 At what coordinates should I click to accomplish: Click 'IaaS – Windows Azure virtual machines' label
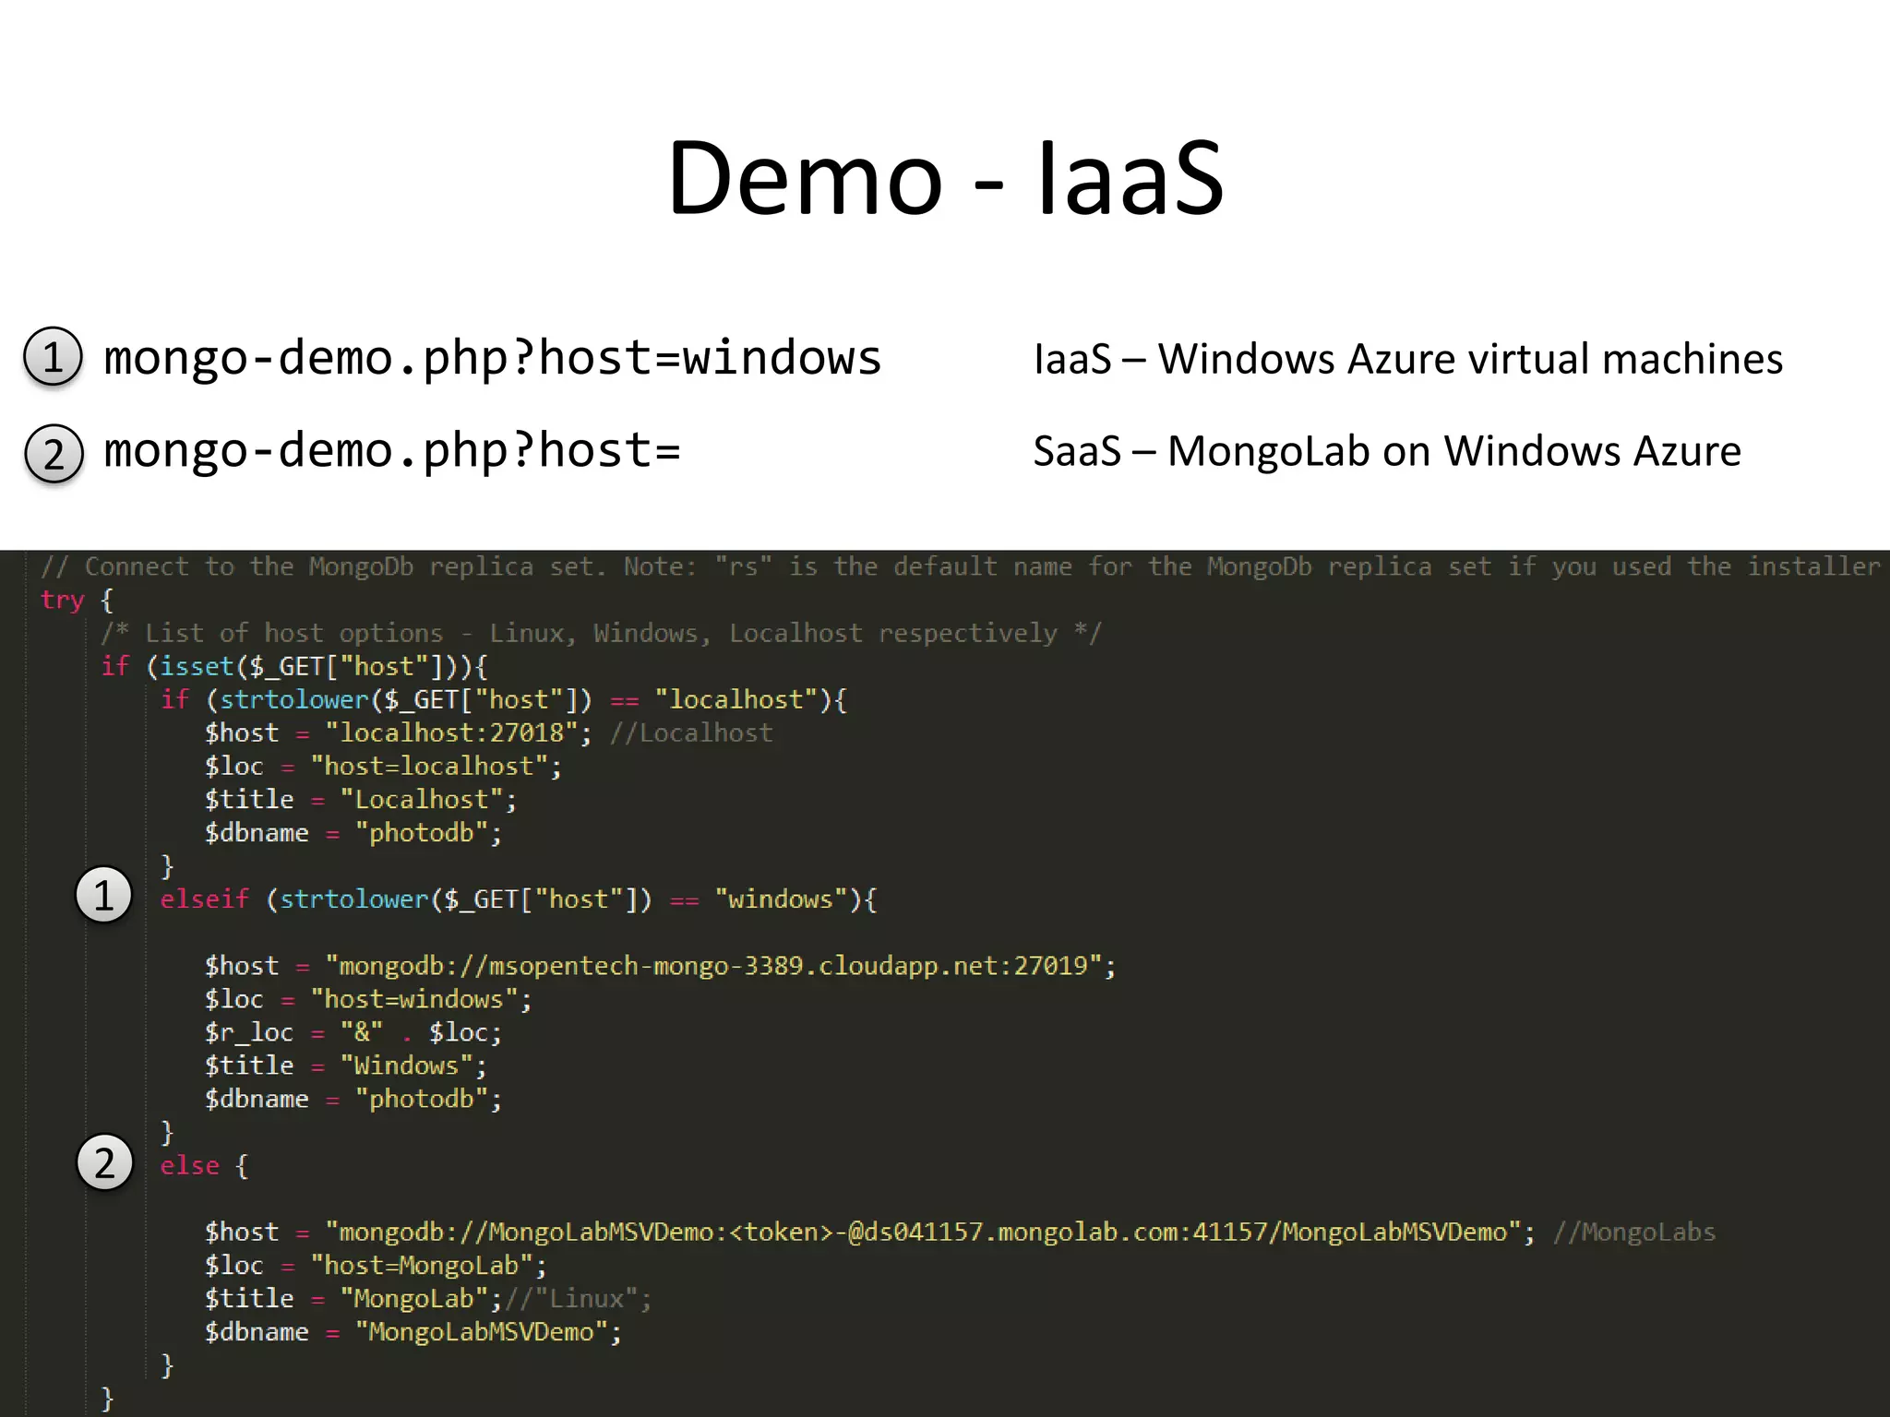point(1408,359)
